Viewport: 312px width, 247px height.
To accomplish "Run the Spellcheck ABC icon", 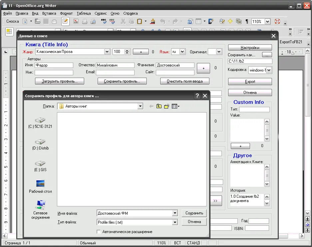I will 104,21.
